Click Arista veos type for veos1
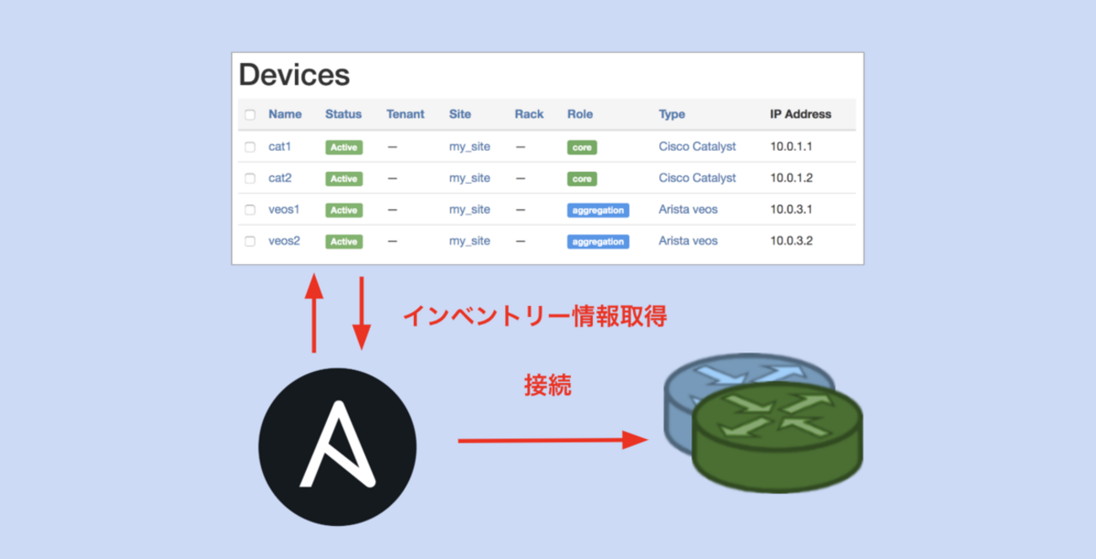This screenshot has width=1096, height=559. (688, 209)
